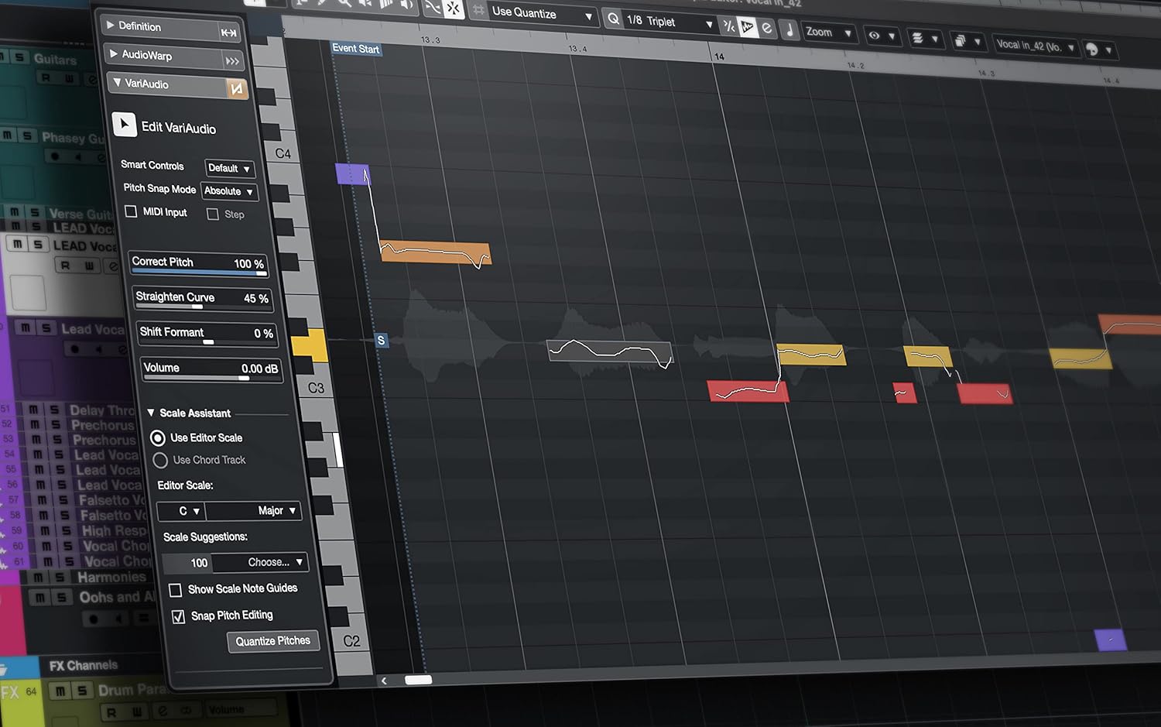Screen dimensions: 1161x727
Task: Click the eye icon for editor display options
Action: [875, 36]
